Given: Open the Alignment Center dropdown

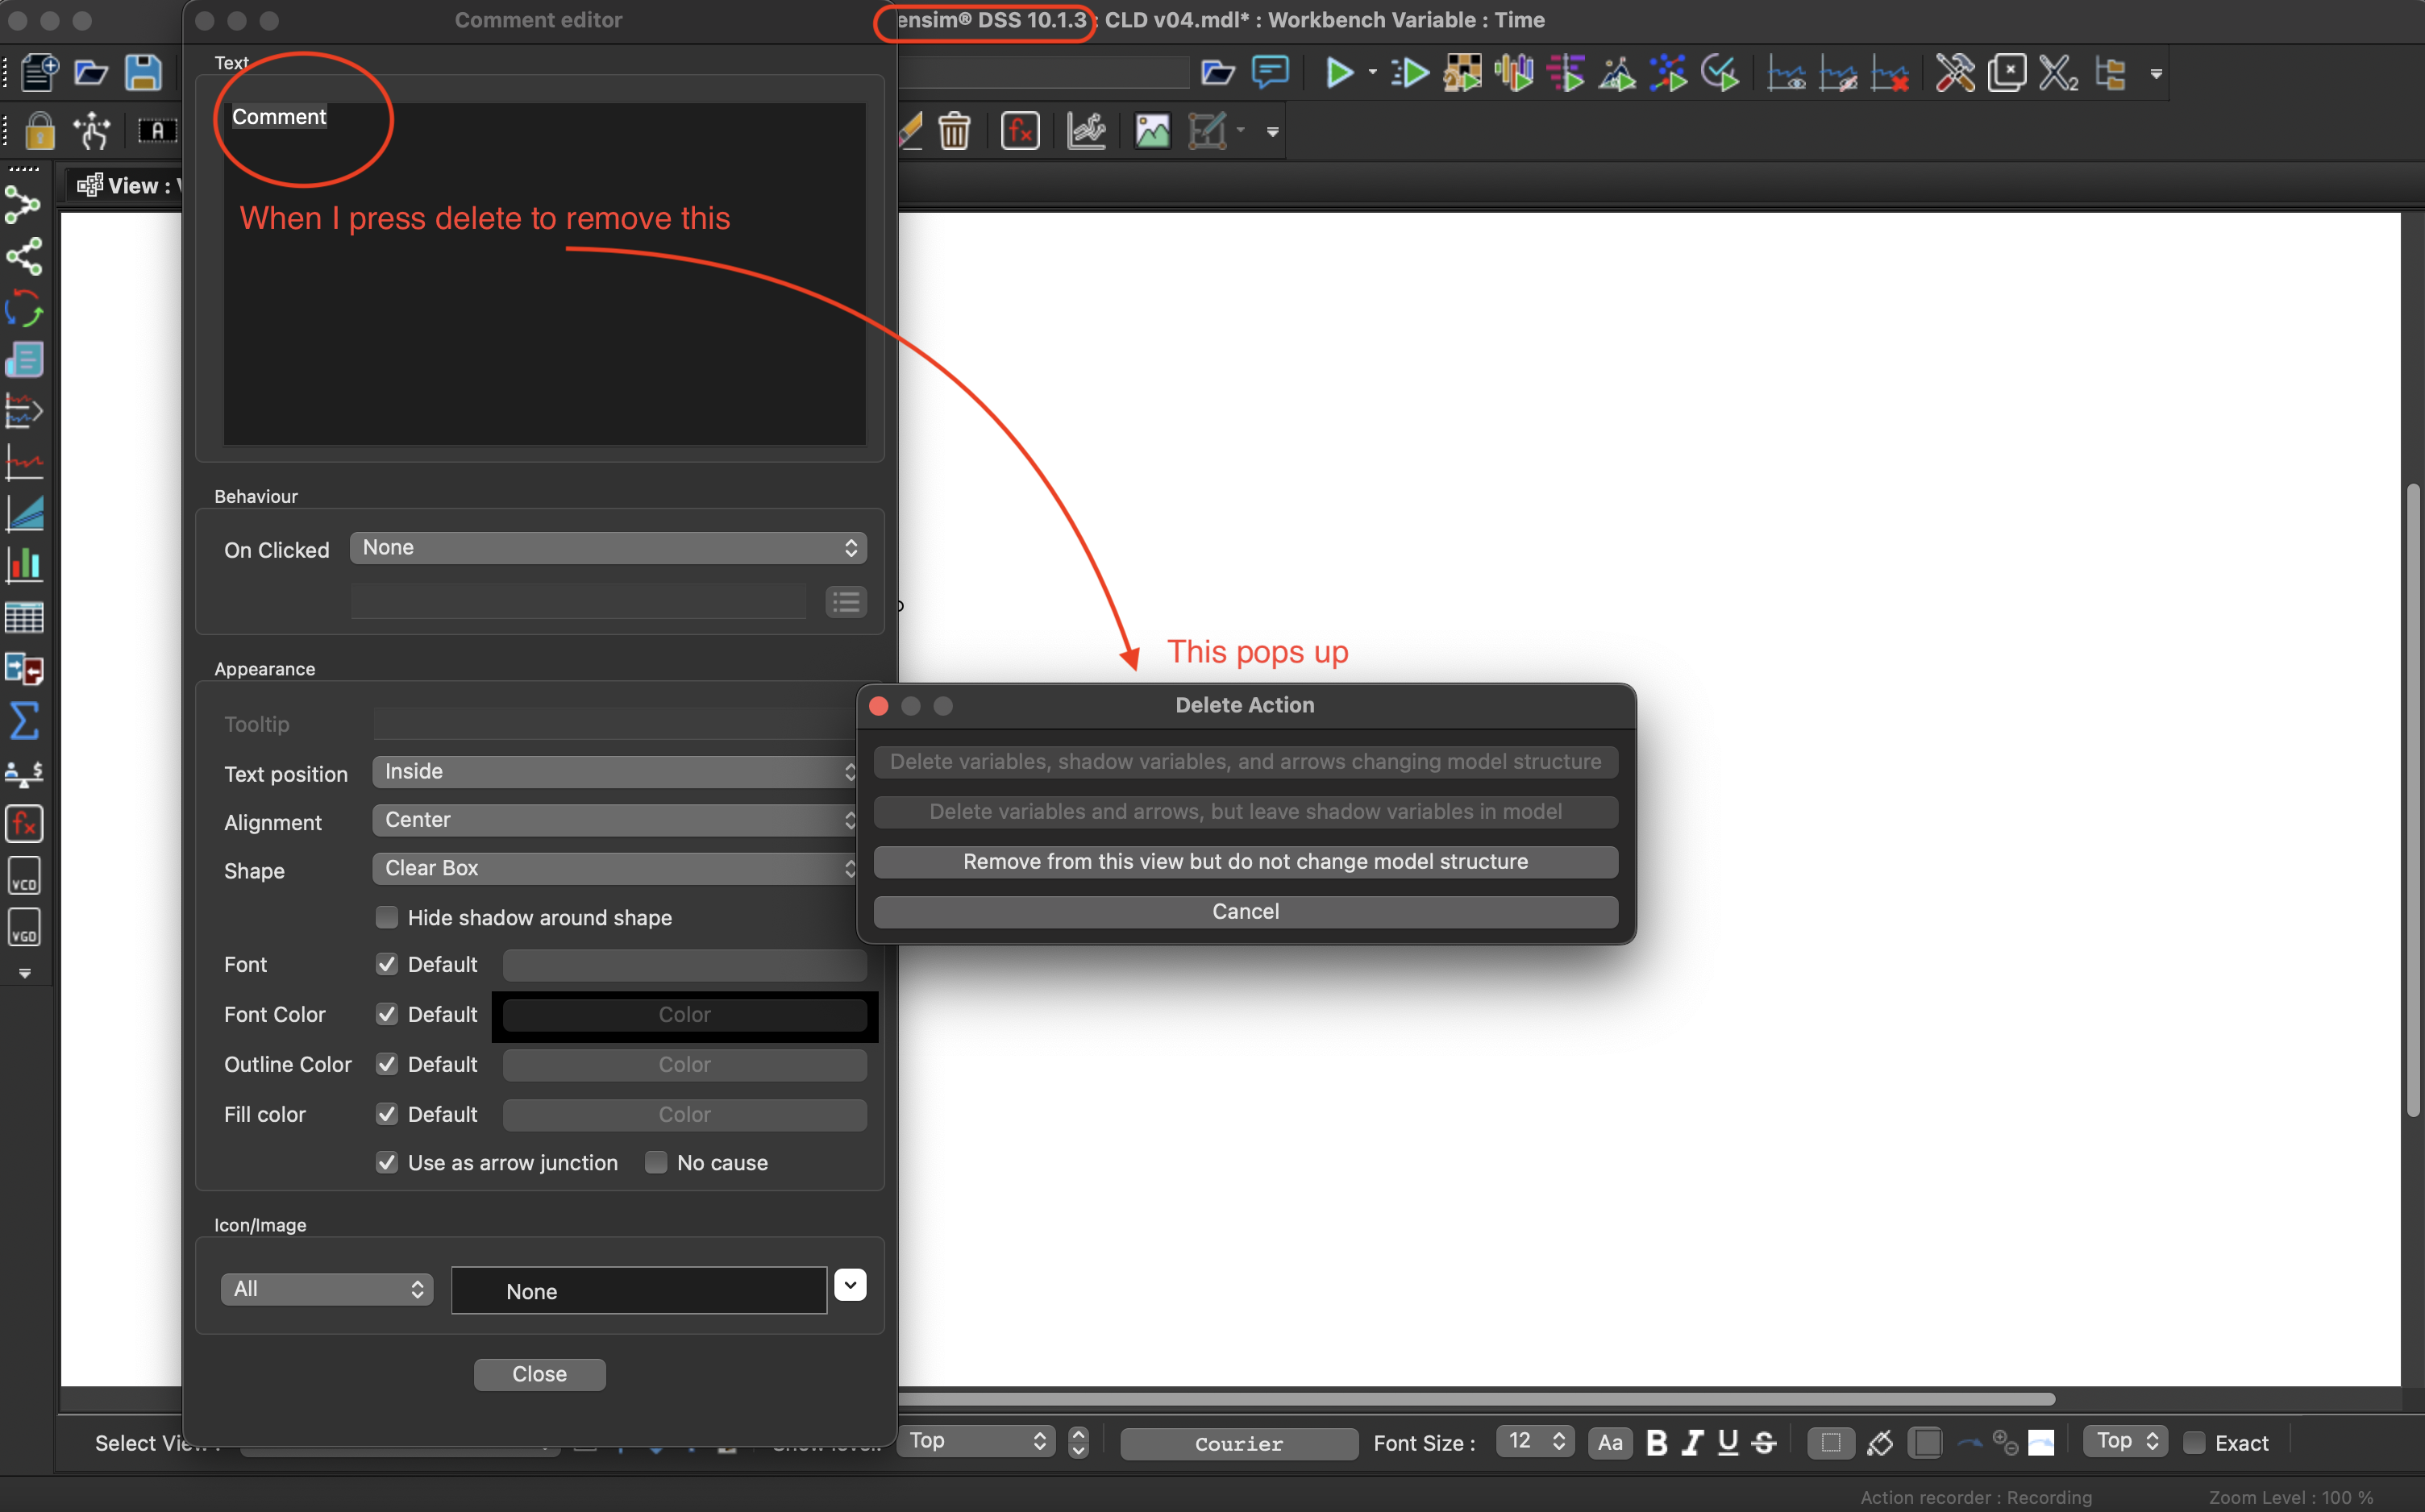Looking at the screenshot, I should click(x=614, y=820).
